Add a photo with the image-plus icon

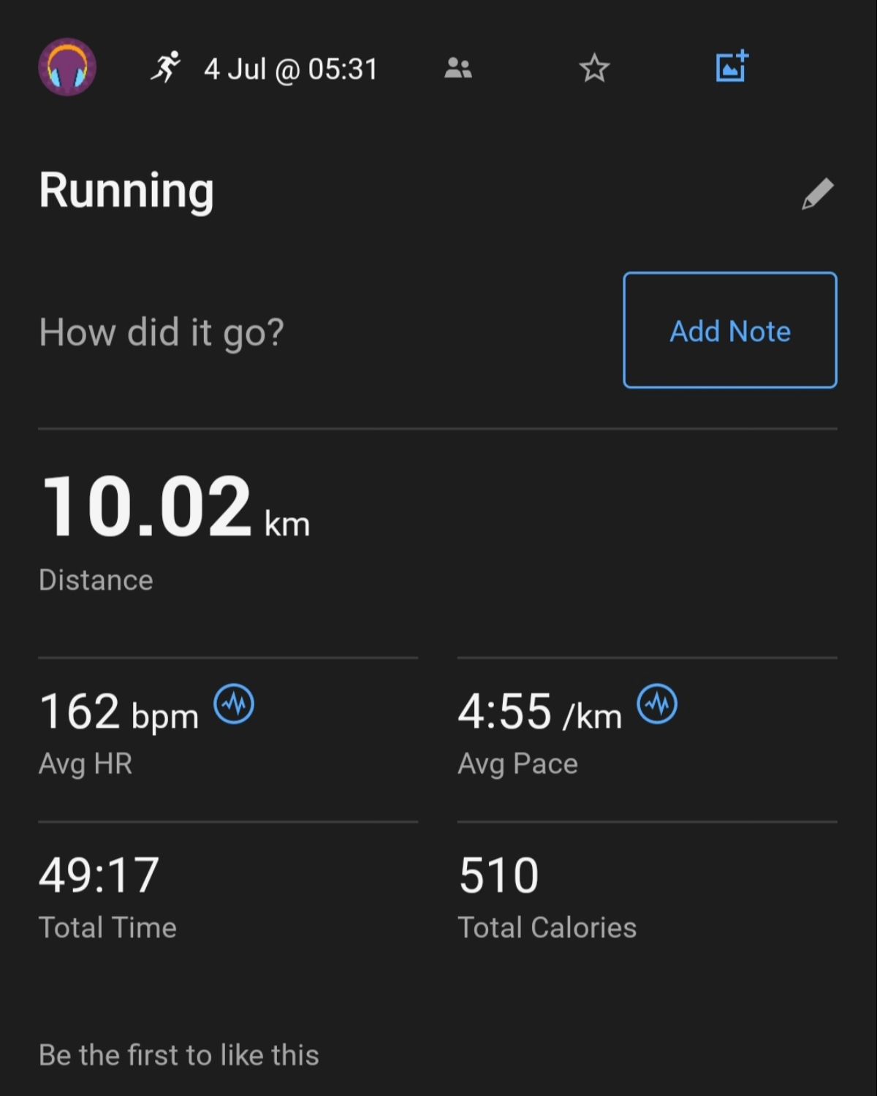[x=732, y=66]
